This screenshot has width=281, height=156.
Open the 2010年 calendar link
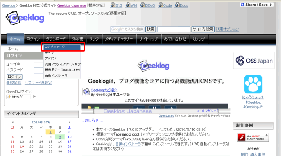point(37,122)
